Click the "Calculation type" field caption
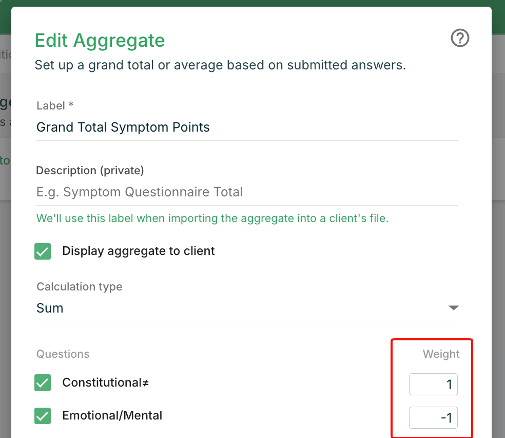Viewport: 505px width, 438px height. tap(79, 286)
